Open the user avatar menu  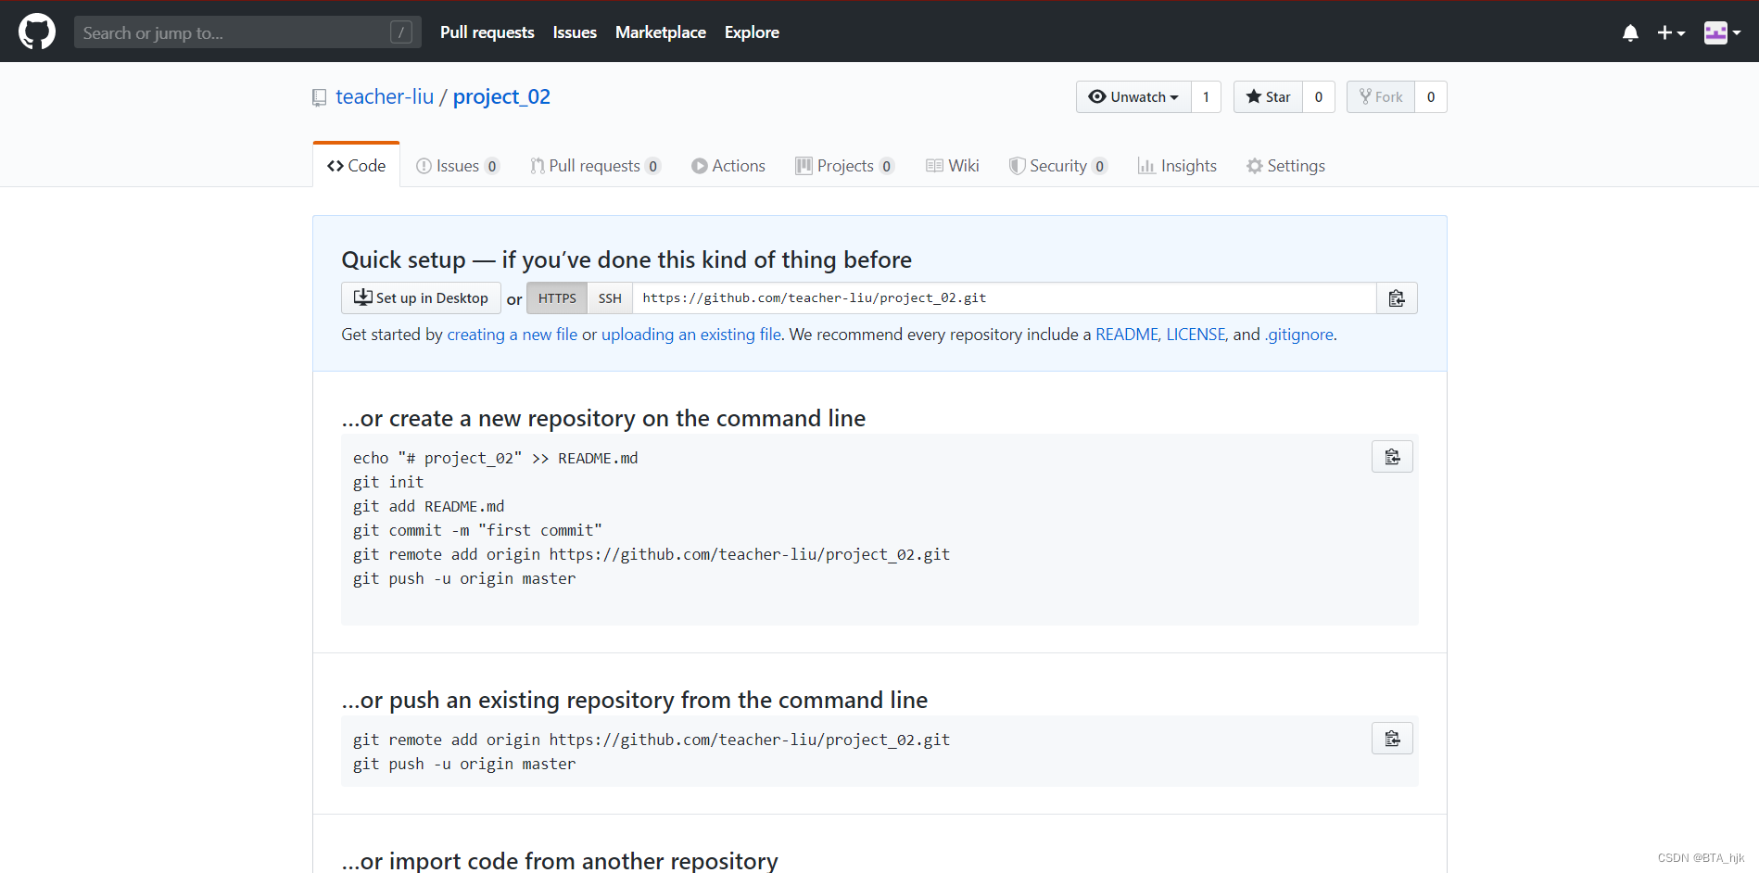pyautogui.click(x=1723, y=33)
